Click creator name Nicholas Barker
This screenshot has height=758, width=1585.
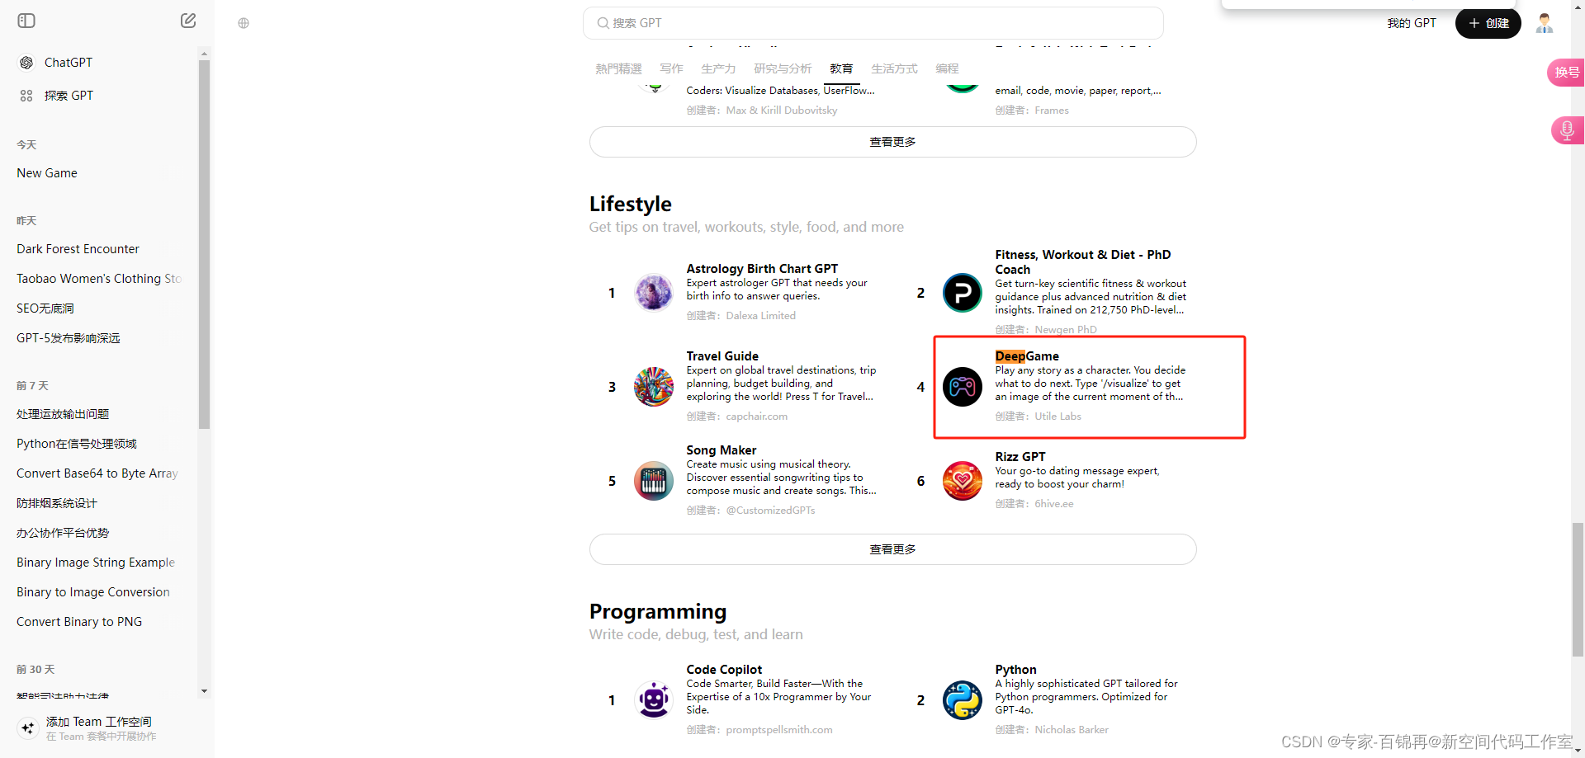(1072, 730)
